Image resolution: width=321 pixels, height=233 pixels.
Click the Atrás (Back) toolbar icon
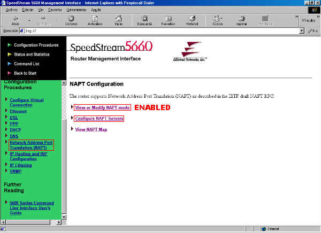point(15,20)
